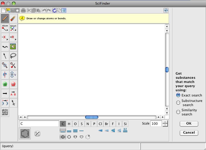Click the new document icon in toolbar
206x150 pixels.
coord(4,10)
